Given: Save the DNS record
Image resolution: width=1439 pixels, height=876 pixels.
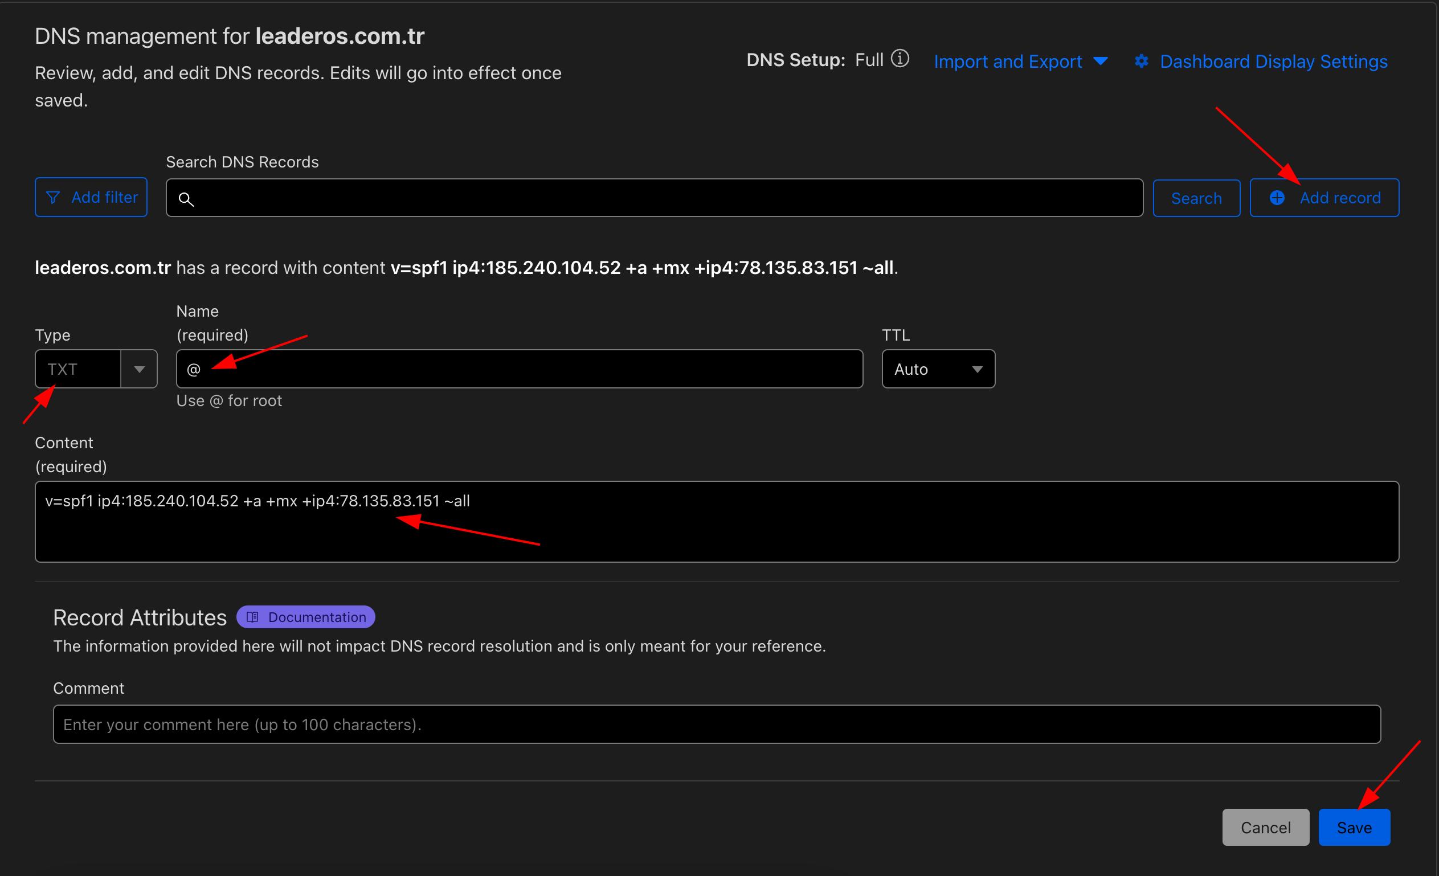Looking at the screenshot, I should [1354, 827].
